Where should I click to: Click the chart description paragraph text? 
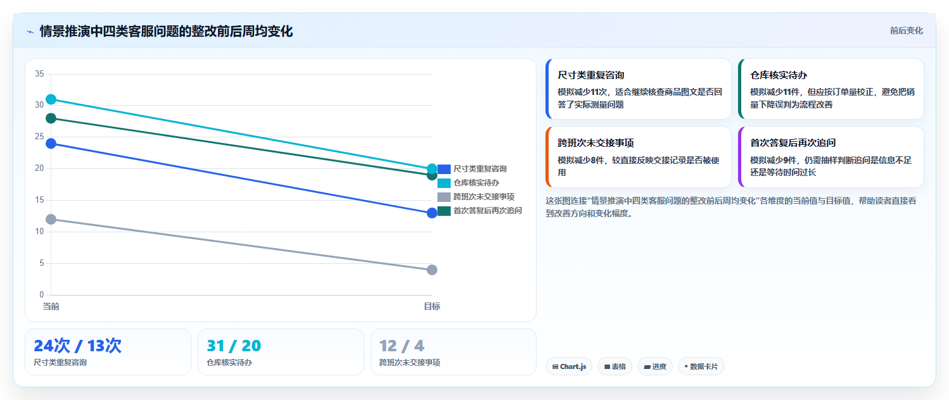click(730, 207)
